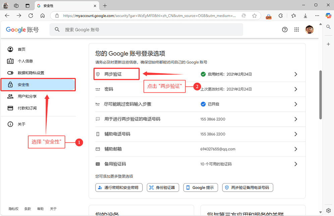Select the 首页 sidebar item
Viewport: 334px width, 216px height.
[38, 49]
